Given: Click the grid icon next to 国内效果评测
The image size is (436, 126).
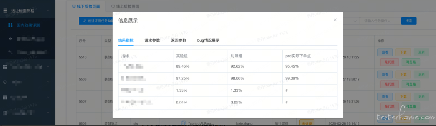Looking at the screenshot, I should coord(11,25).
